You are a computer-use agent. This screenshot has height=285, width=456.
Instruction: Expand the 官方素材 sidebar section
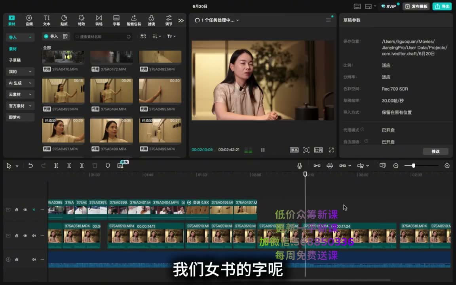click(30, 106)
